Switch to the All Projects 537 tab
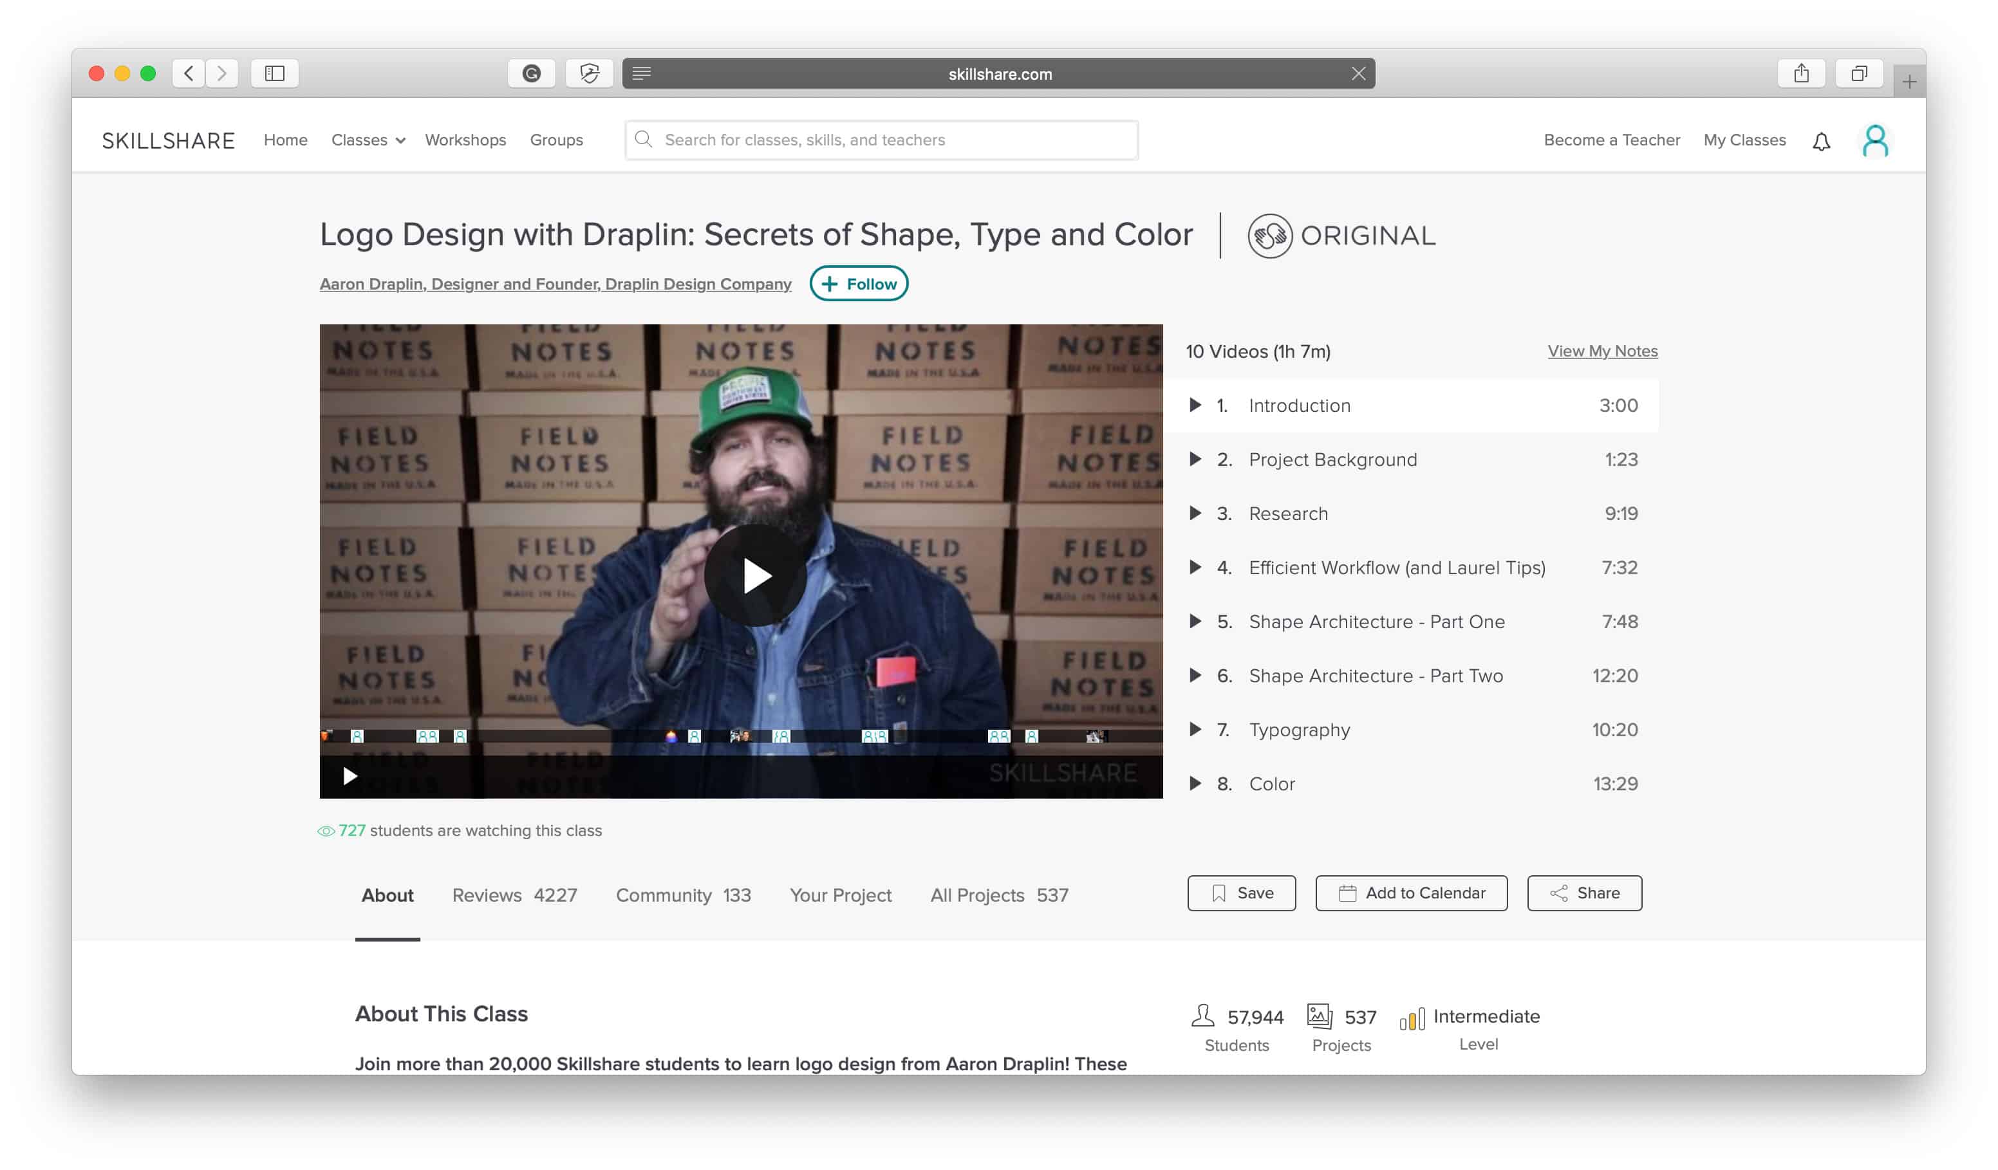 pyautogui.click(x=999, y=895)
